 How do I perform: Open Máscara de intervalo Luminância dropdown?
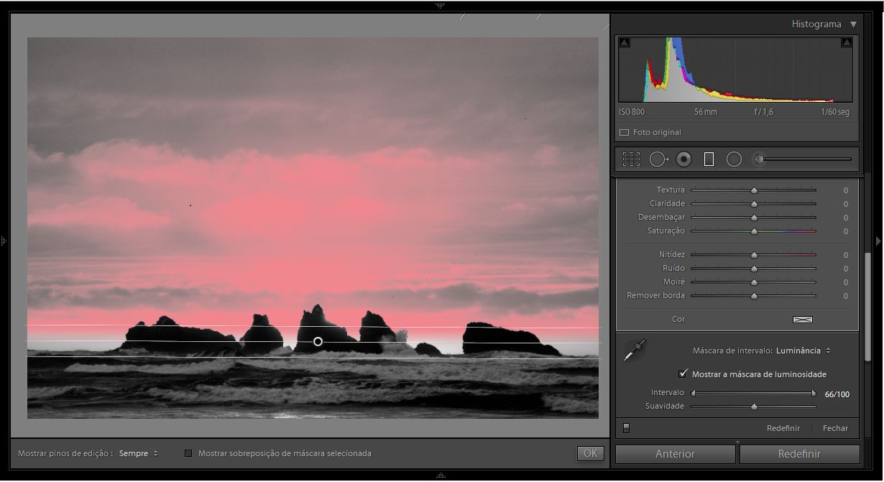(804, 351)
